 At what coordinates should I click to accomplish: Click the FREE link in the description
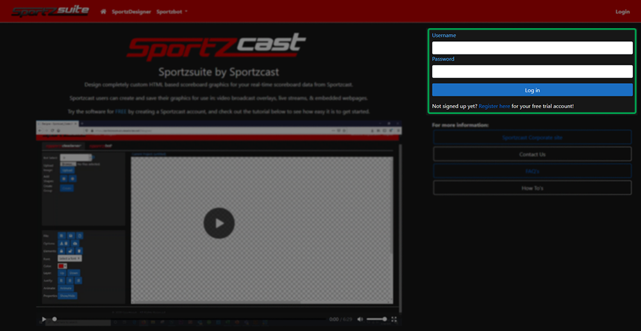click(121, 111)
